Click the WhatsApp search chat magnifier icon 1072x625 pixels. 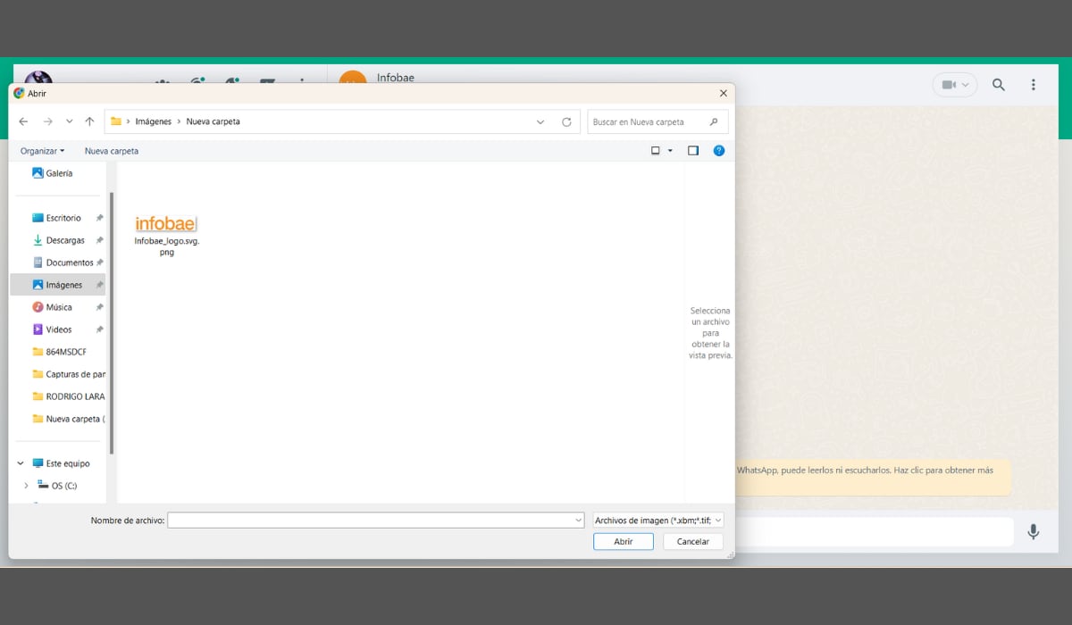point(999,85)
